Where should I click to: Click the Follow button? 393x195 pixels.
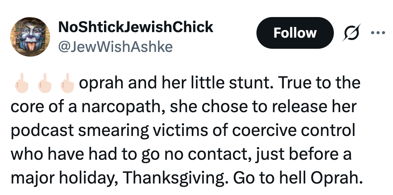[x=295, y=33]
